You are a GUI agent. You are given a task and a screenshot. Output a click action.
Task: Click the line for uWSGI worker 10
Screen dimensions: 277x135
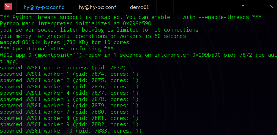(71, 131)
